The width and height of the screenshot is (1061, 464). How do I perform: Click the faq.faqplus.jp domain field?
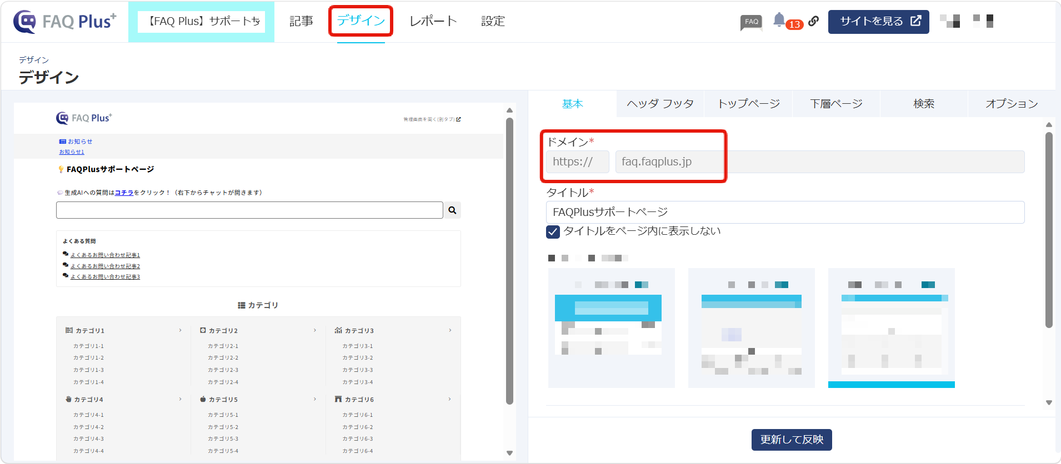tap(820, 162)
